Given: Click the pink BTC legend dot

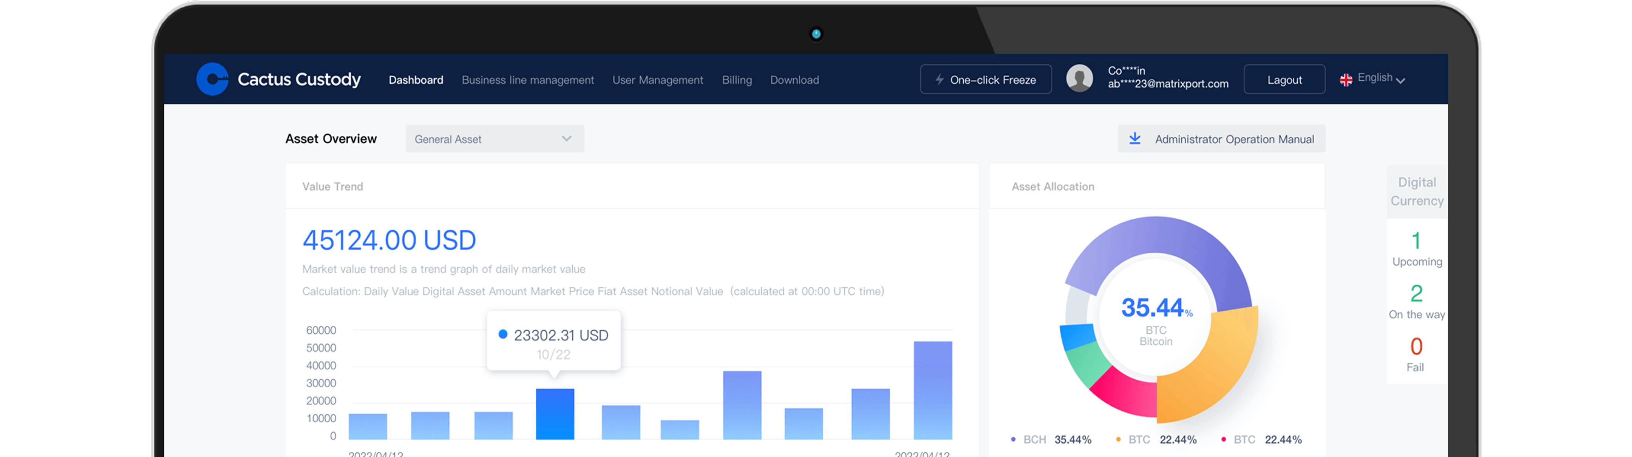Looking at the screenshot, I should tap(1223, 439).
